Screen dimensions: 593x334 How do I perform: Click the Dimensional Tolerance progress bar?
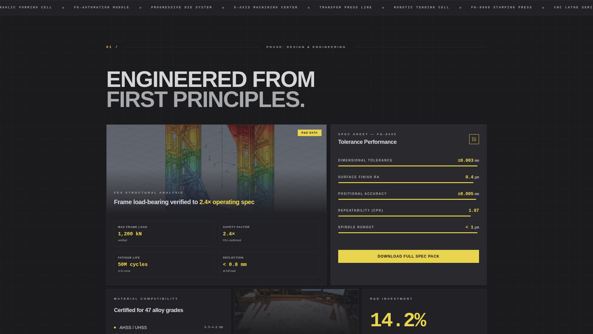tap(408, 166)
